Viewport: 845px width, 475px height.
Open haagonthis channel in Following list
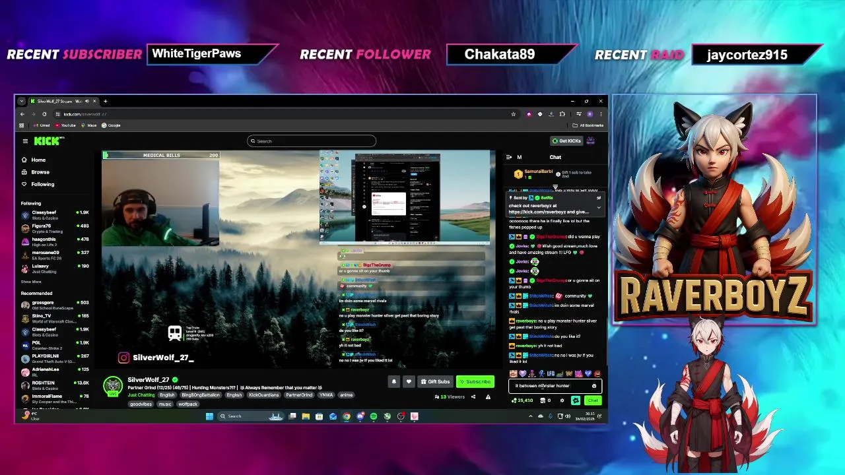pos(56,241)
